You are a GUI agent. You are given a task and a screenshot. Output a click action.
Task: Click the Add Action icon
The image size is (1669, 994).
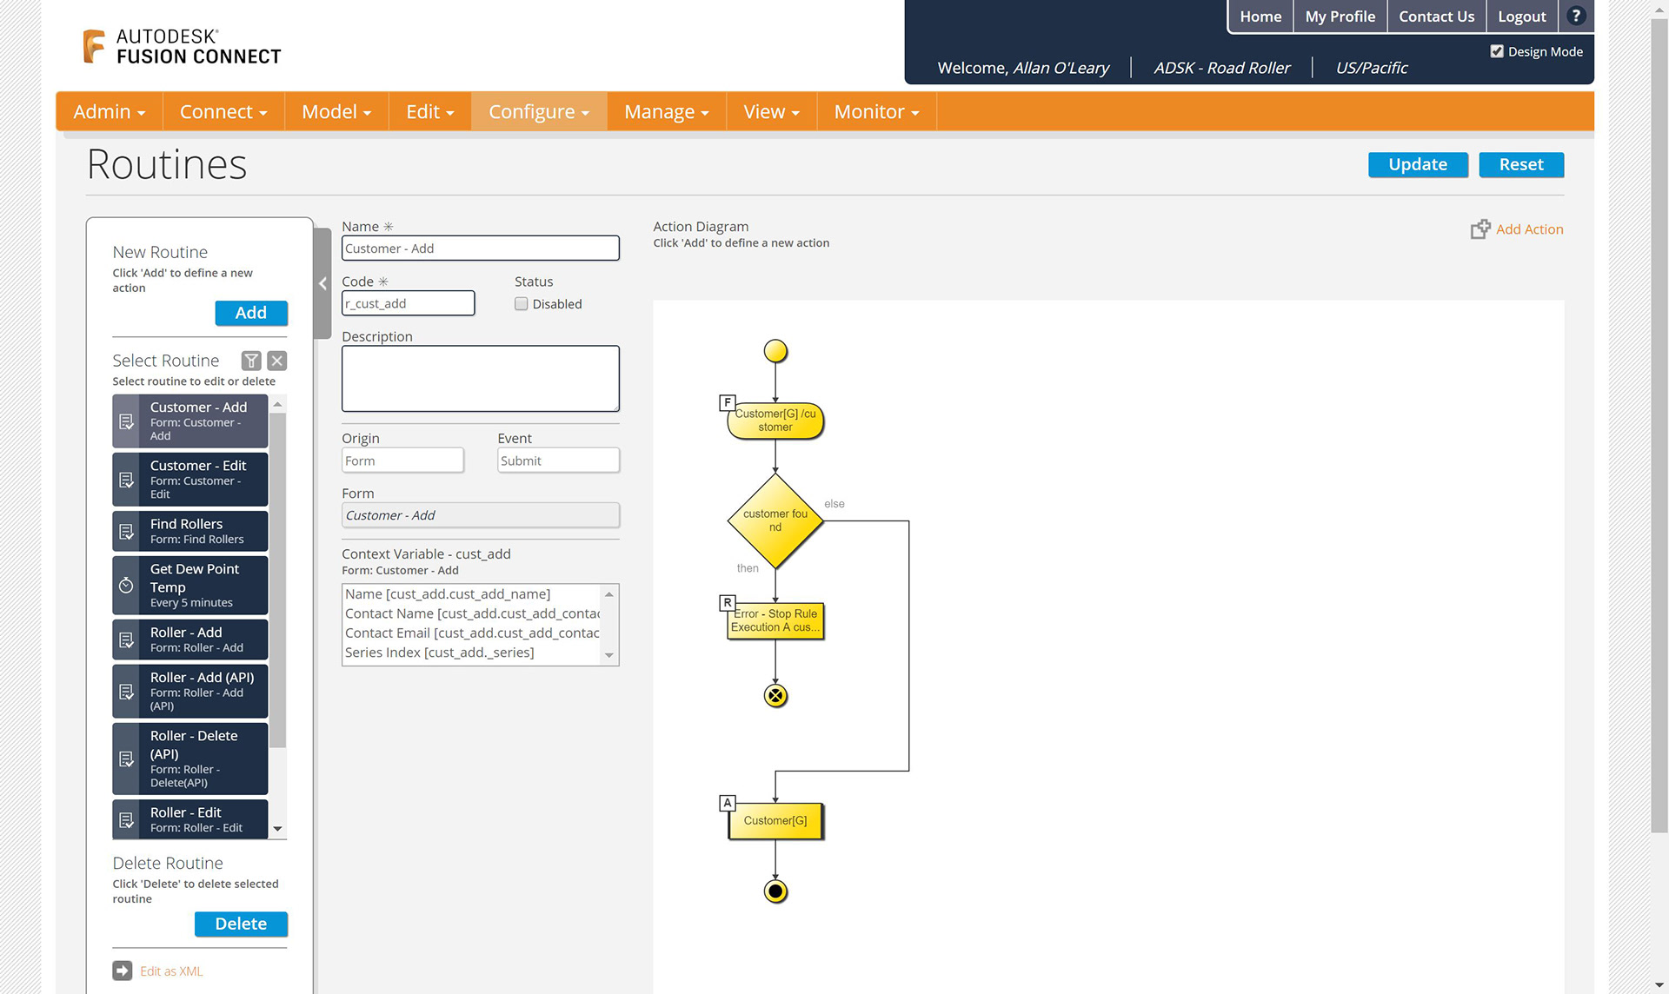(x=1479, y=229)
